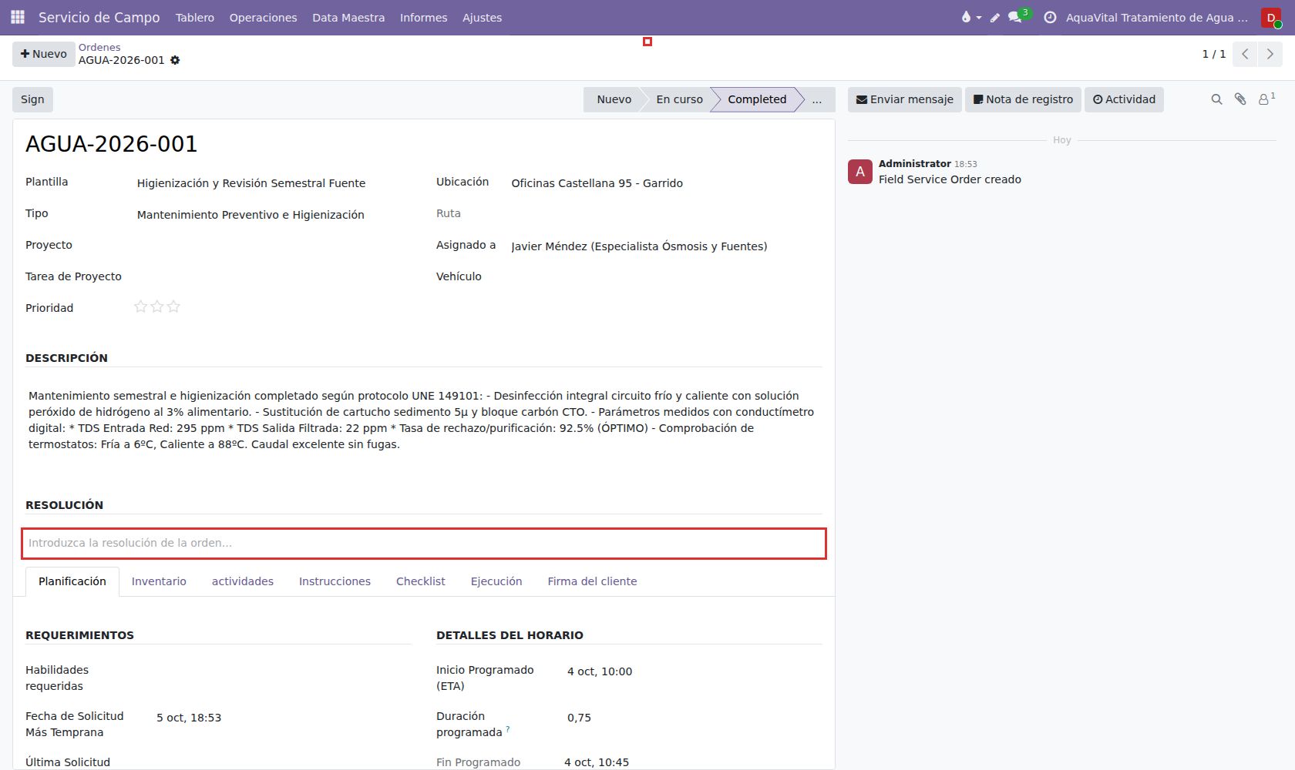This screenshot has height=770, width=1295.
Task: Click the Actividad button
Action: click(1124, 99)
